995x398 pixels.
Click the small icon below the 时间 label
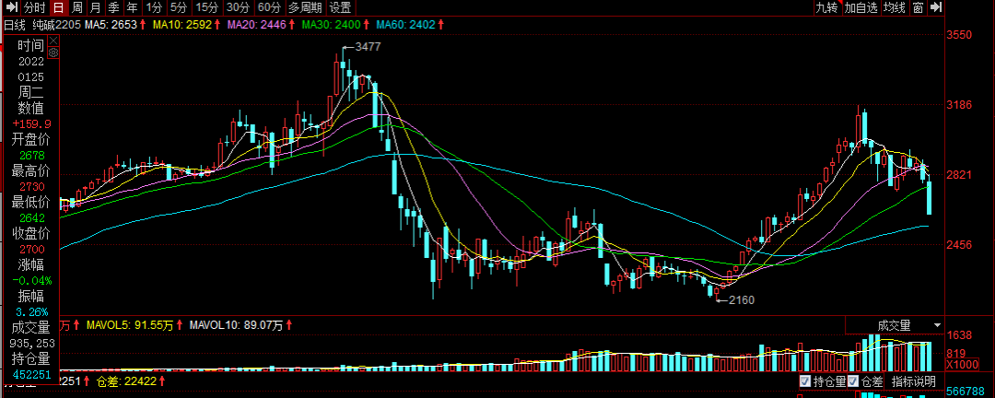53,53
